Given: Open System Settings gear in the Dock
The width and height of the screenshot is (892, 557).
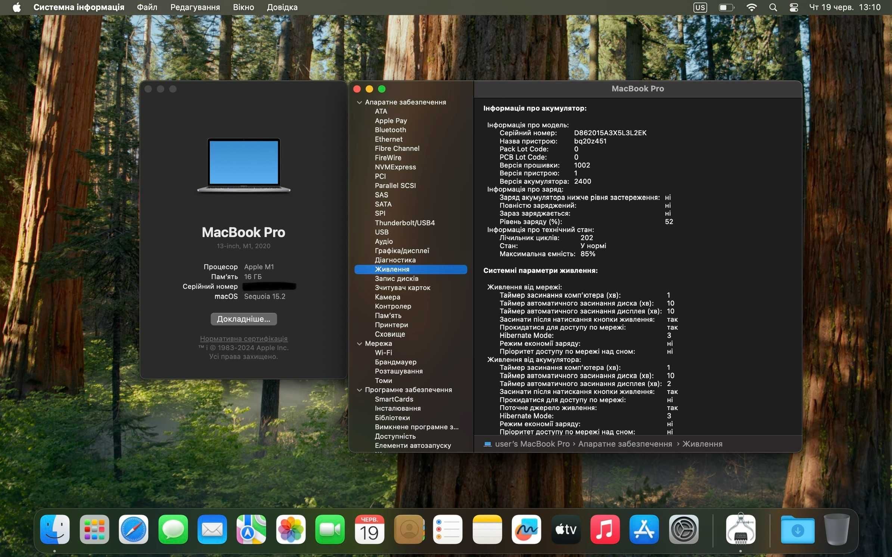Looking at the screenshot, I should [684, 529].
